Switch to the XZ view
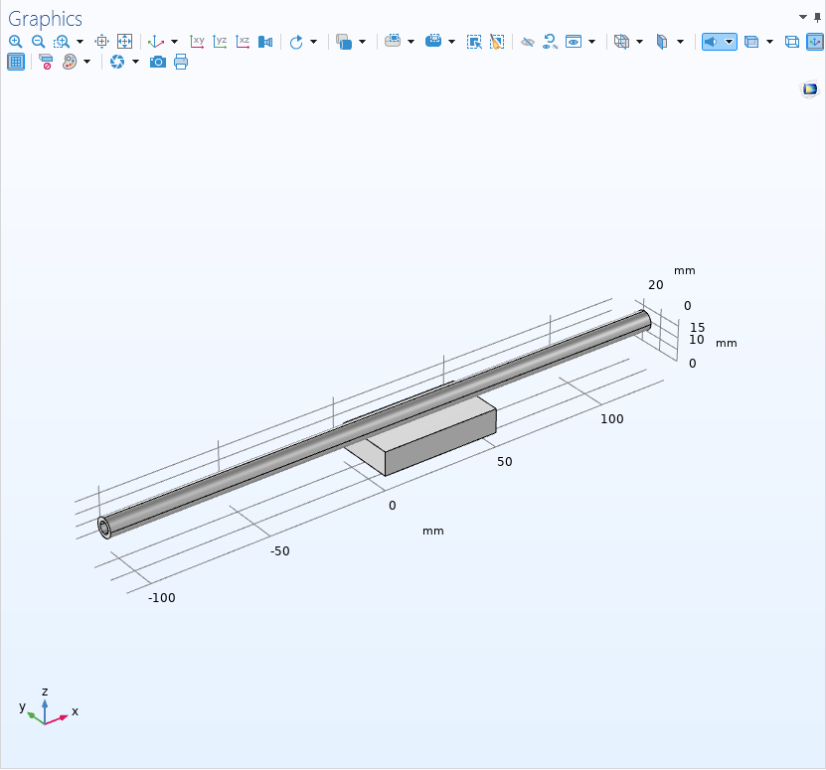The height and width of the screenshot is (770, 826). click(x=243, y=42)
